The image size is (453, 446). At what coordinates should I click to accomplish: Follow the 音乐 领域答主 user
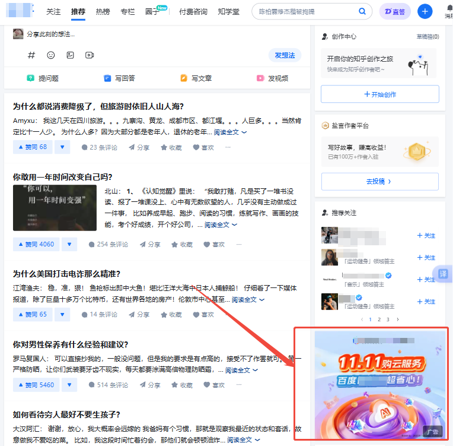426,280
